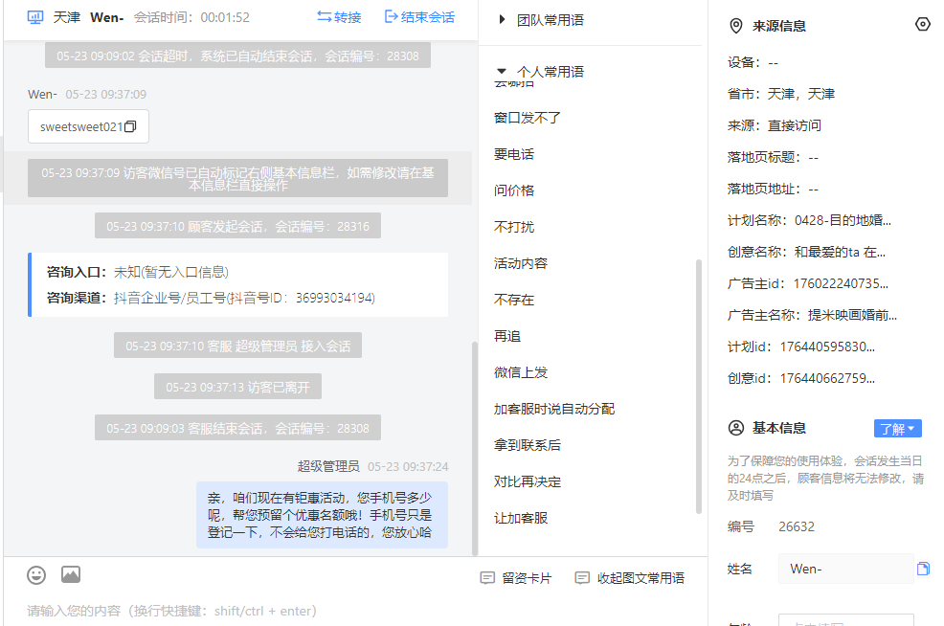Open the 了解 dropdown
The width and height of the screenshot is (944, 626).
[898, 429]
